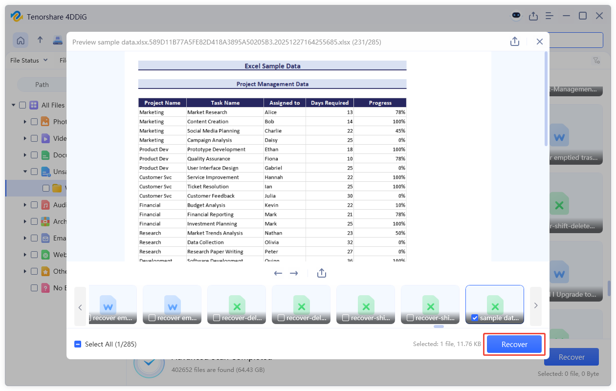
Task: Check the Select All checkbox
Action: point(78,344)
